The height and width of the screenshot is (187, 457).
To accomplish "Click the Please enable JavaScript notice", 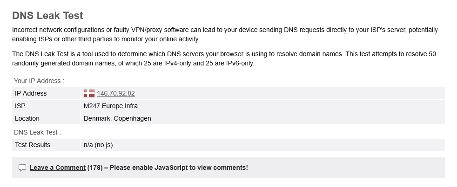I will 179,168.
